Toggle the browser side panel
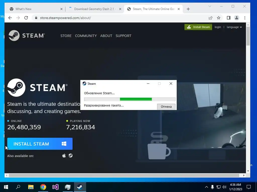Screen dimensions: 257x192 coord(229,18)
